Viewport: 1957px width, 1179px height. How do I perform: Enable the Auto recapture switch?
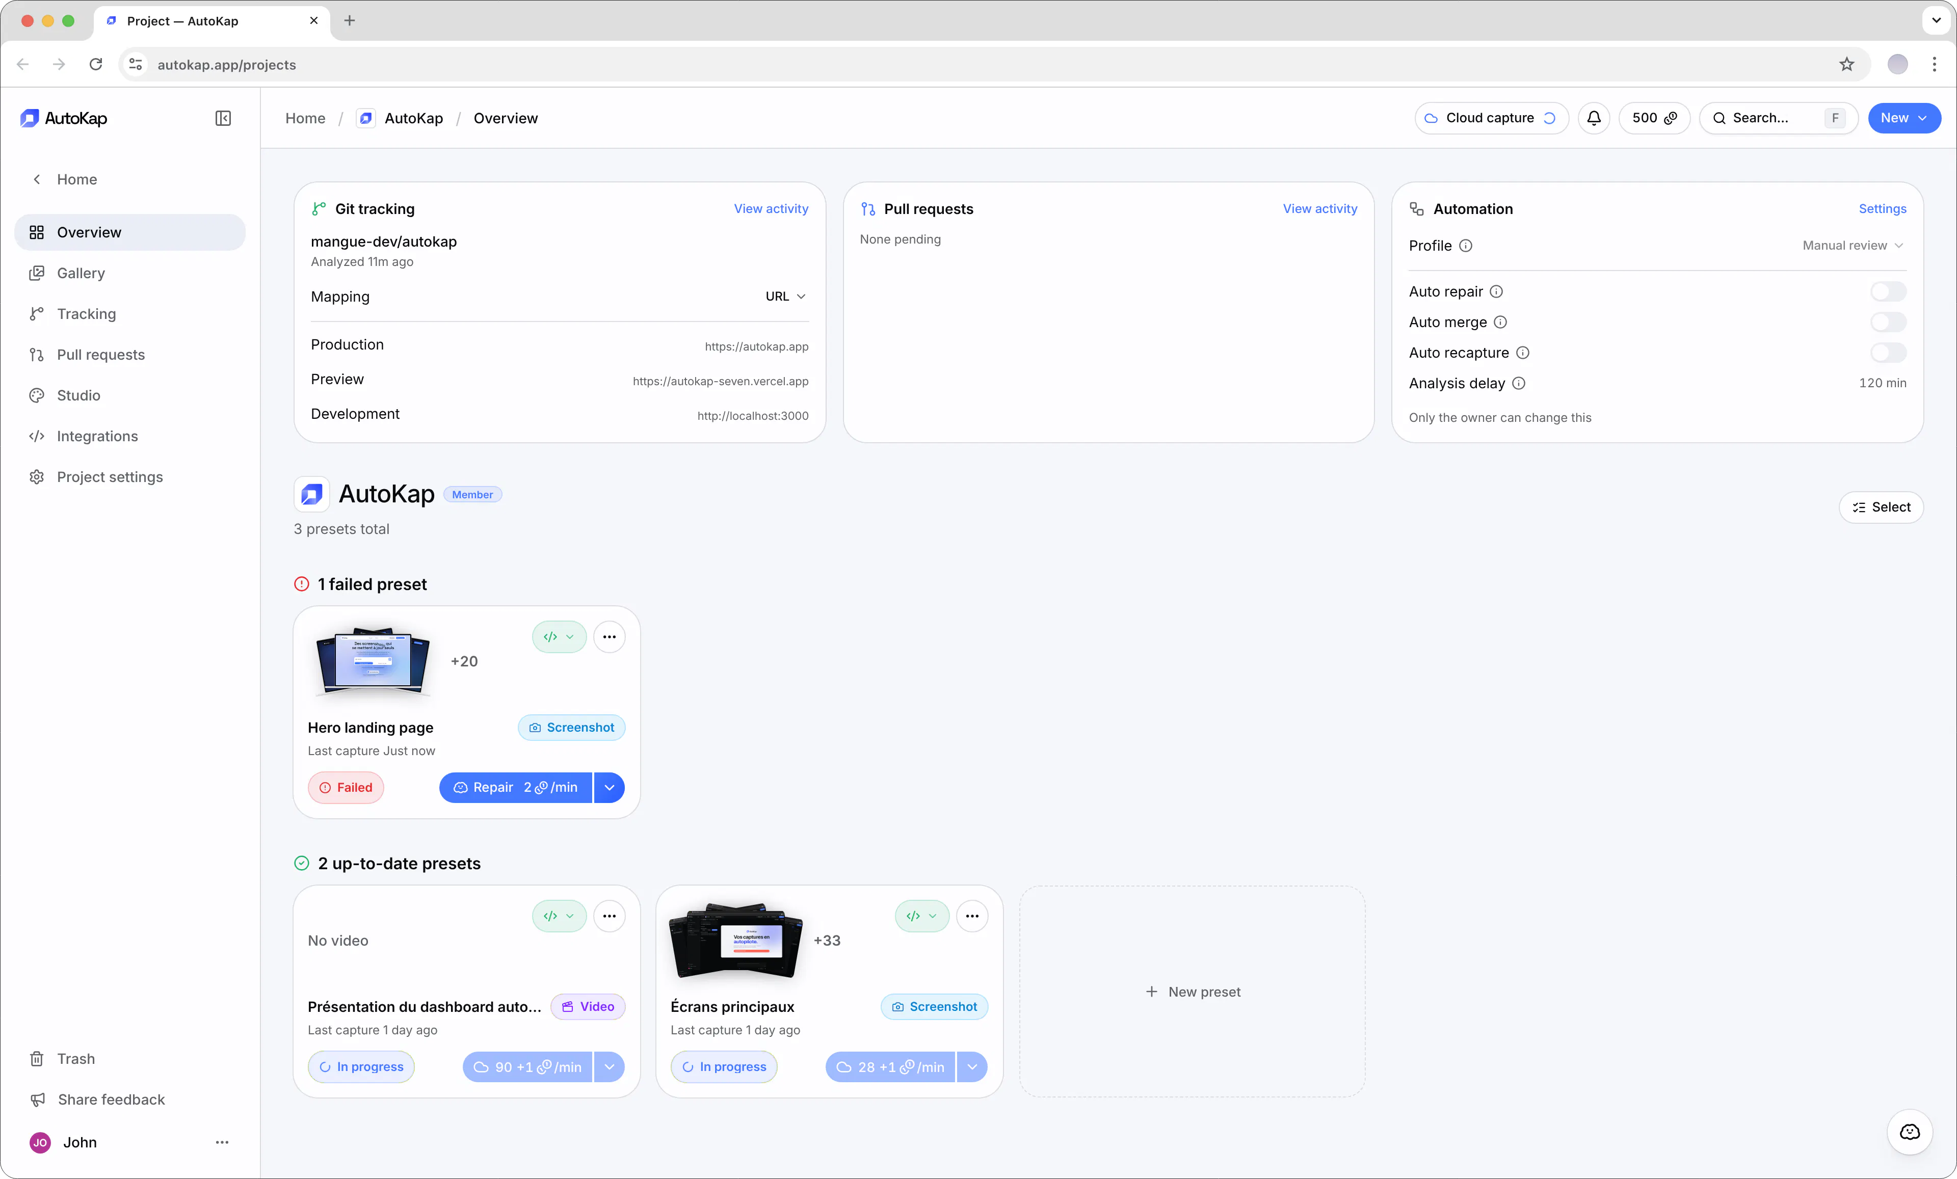pyautogui.click(x=1888, y=353)
